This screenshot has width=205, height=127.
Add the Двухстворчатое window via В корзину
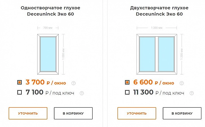tap(182, 113)
